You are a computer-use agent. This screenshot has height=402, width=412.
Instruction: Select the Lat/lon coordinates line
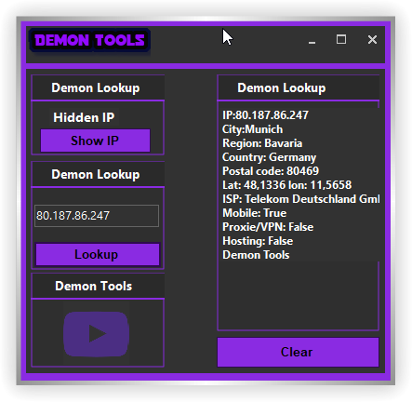pos(287,185)
